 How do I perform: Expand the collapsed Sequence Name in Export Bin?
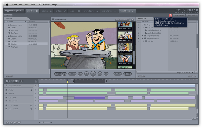coord(143,36)
